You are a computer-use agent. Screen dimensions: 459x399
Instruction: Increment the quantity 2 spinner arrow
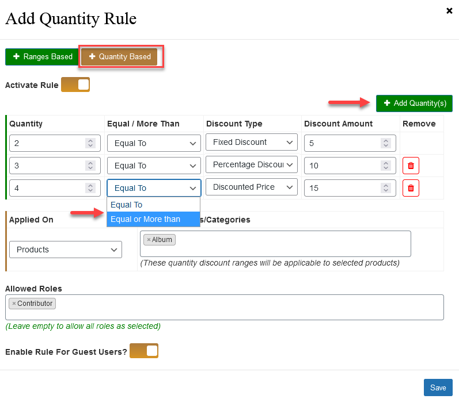[x=90, y=141]
